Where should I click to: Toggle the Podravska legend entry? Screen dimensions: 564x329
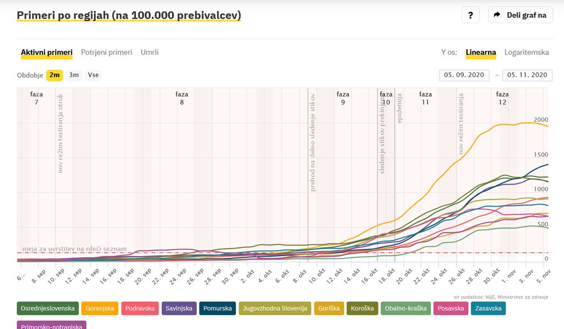click(140, 309)
